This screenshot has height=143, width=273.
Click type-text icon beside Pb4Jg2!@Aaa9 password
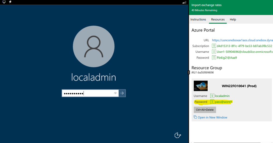click(x=214, y=57)
